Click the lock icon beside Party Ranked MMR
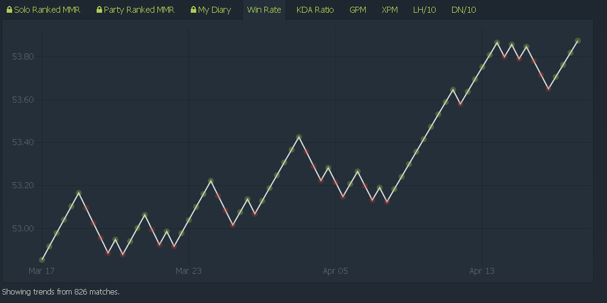The width and height of the screenshot is (607, 303). tap(99, 10)
